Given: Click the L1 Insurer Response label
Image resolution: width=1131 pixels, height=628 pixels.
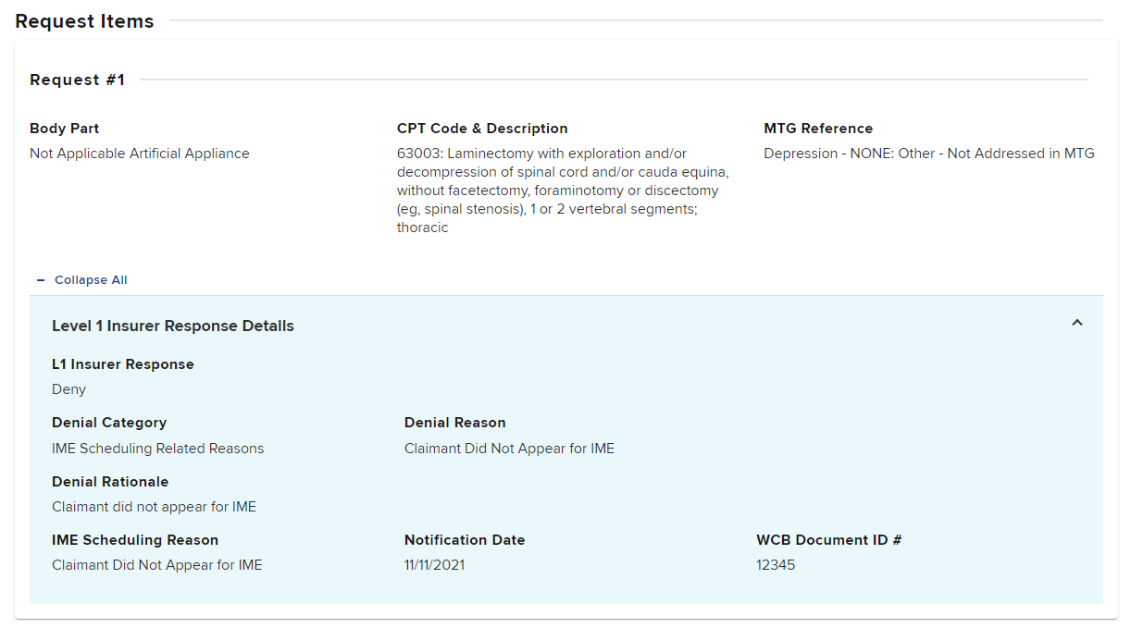Looking at the screenshot, I should 123,364.
